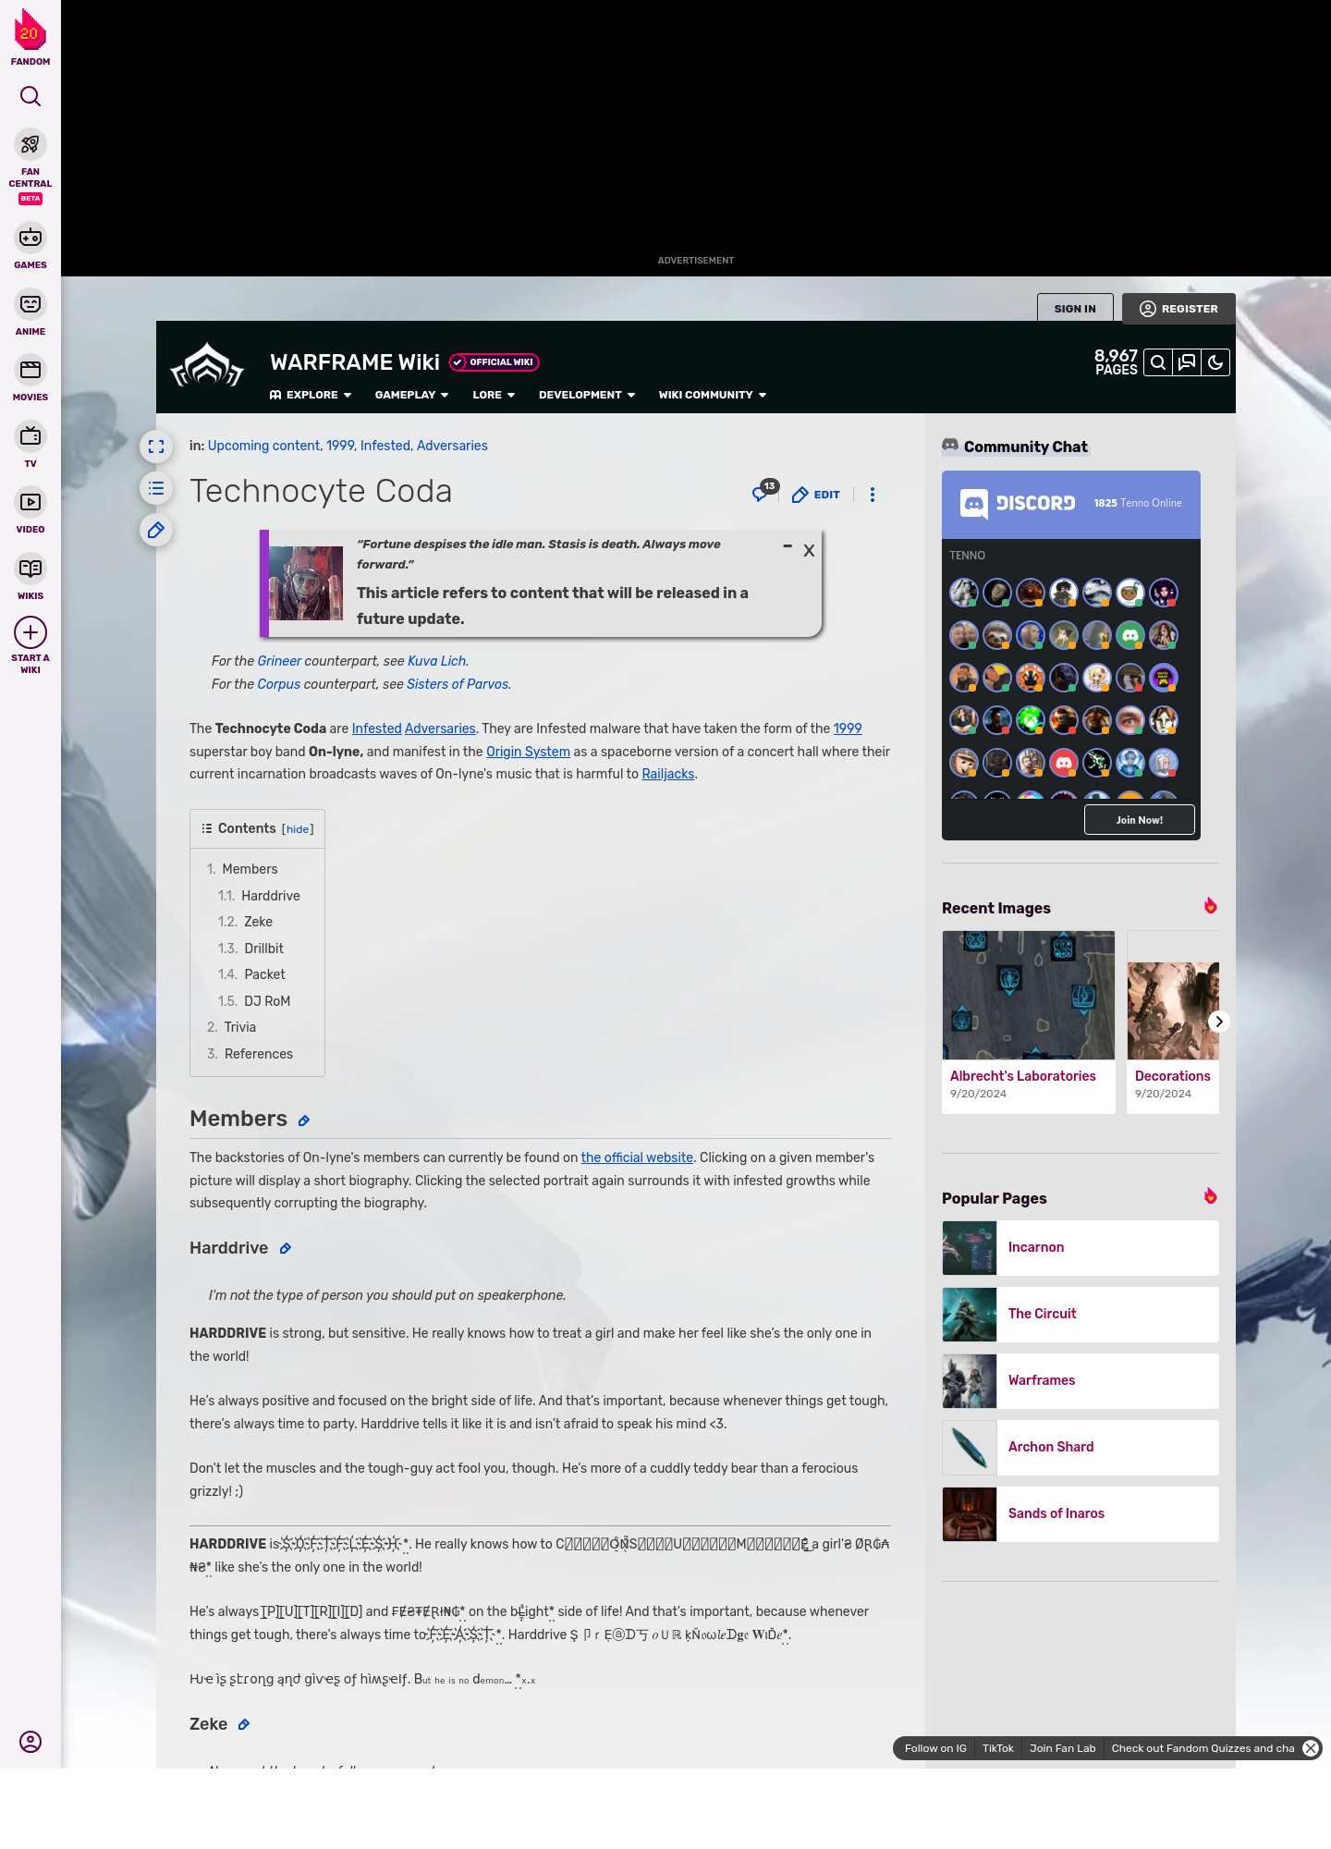This screenshot has height=1849, width=1331.
Task: Open the Archon Shard popular page
Action: point(1081,1448)
